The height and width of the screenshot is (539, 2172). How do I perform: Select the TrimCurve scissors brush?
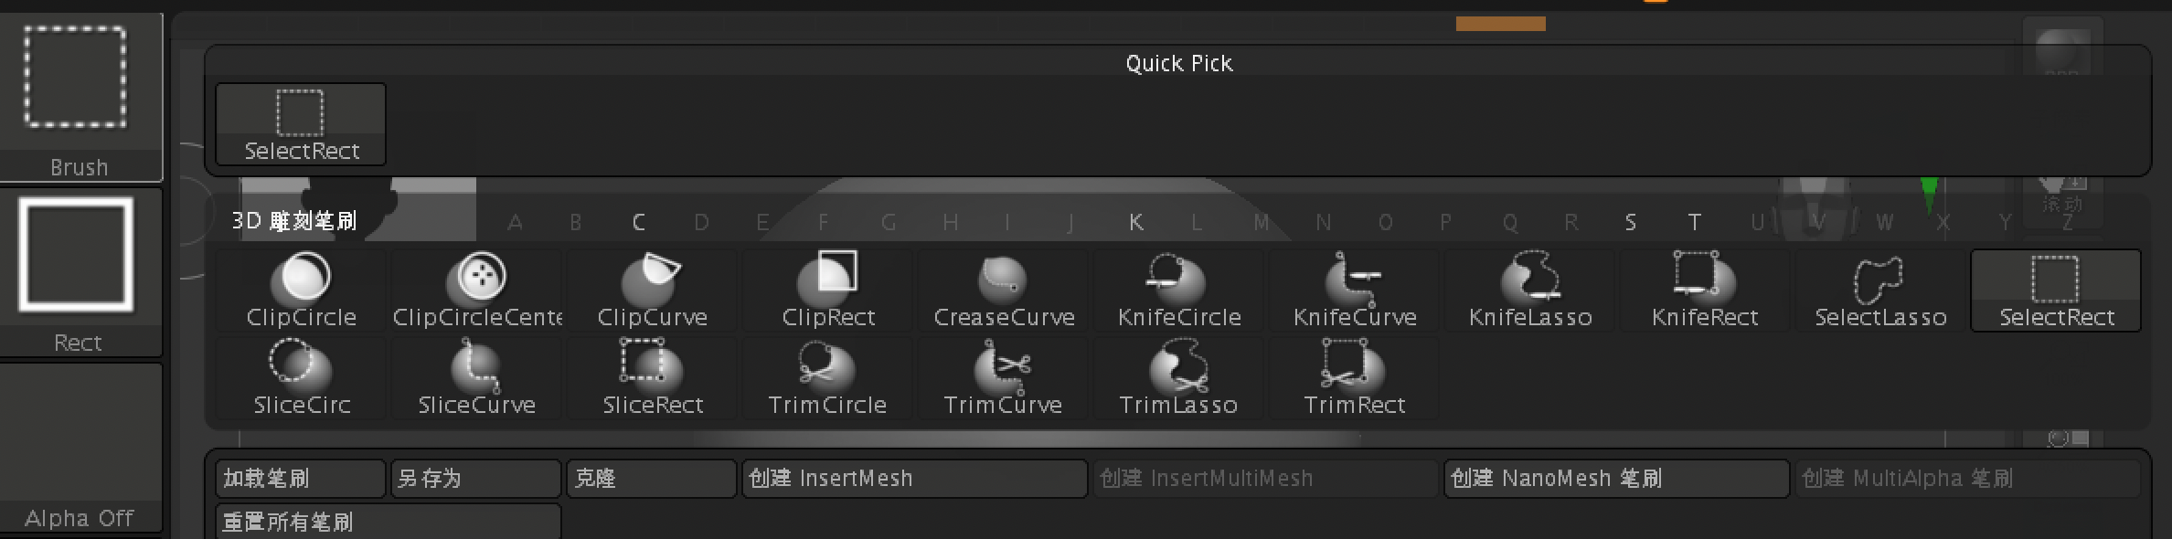pos(1003,378)
